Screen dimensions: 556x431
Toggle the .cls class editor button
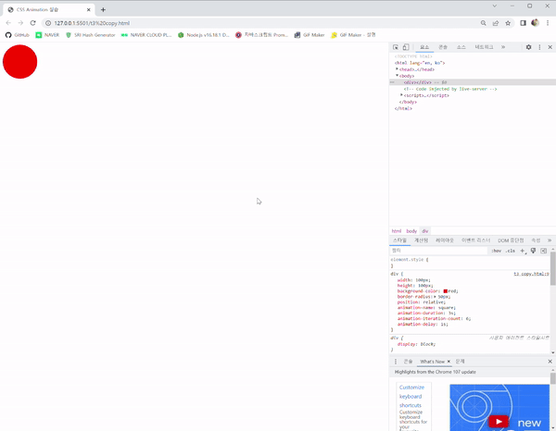point(511,251)
